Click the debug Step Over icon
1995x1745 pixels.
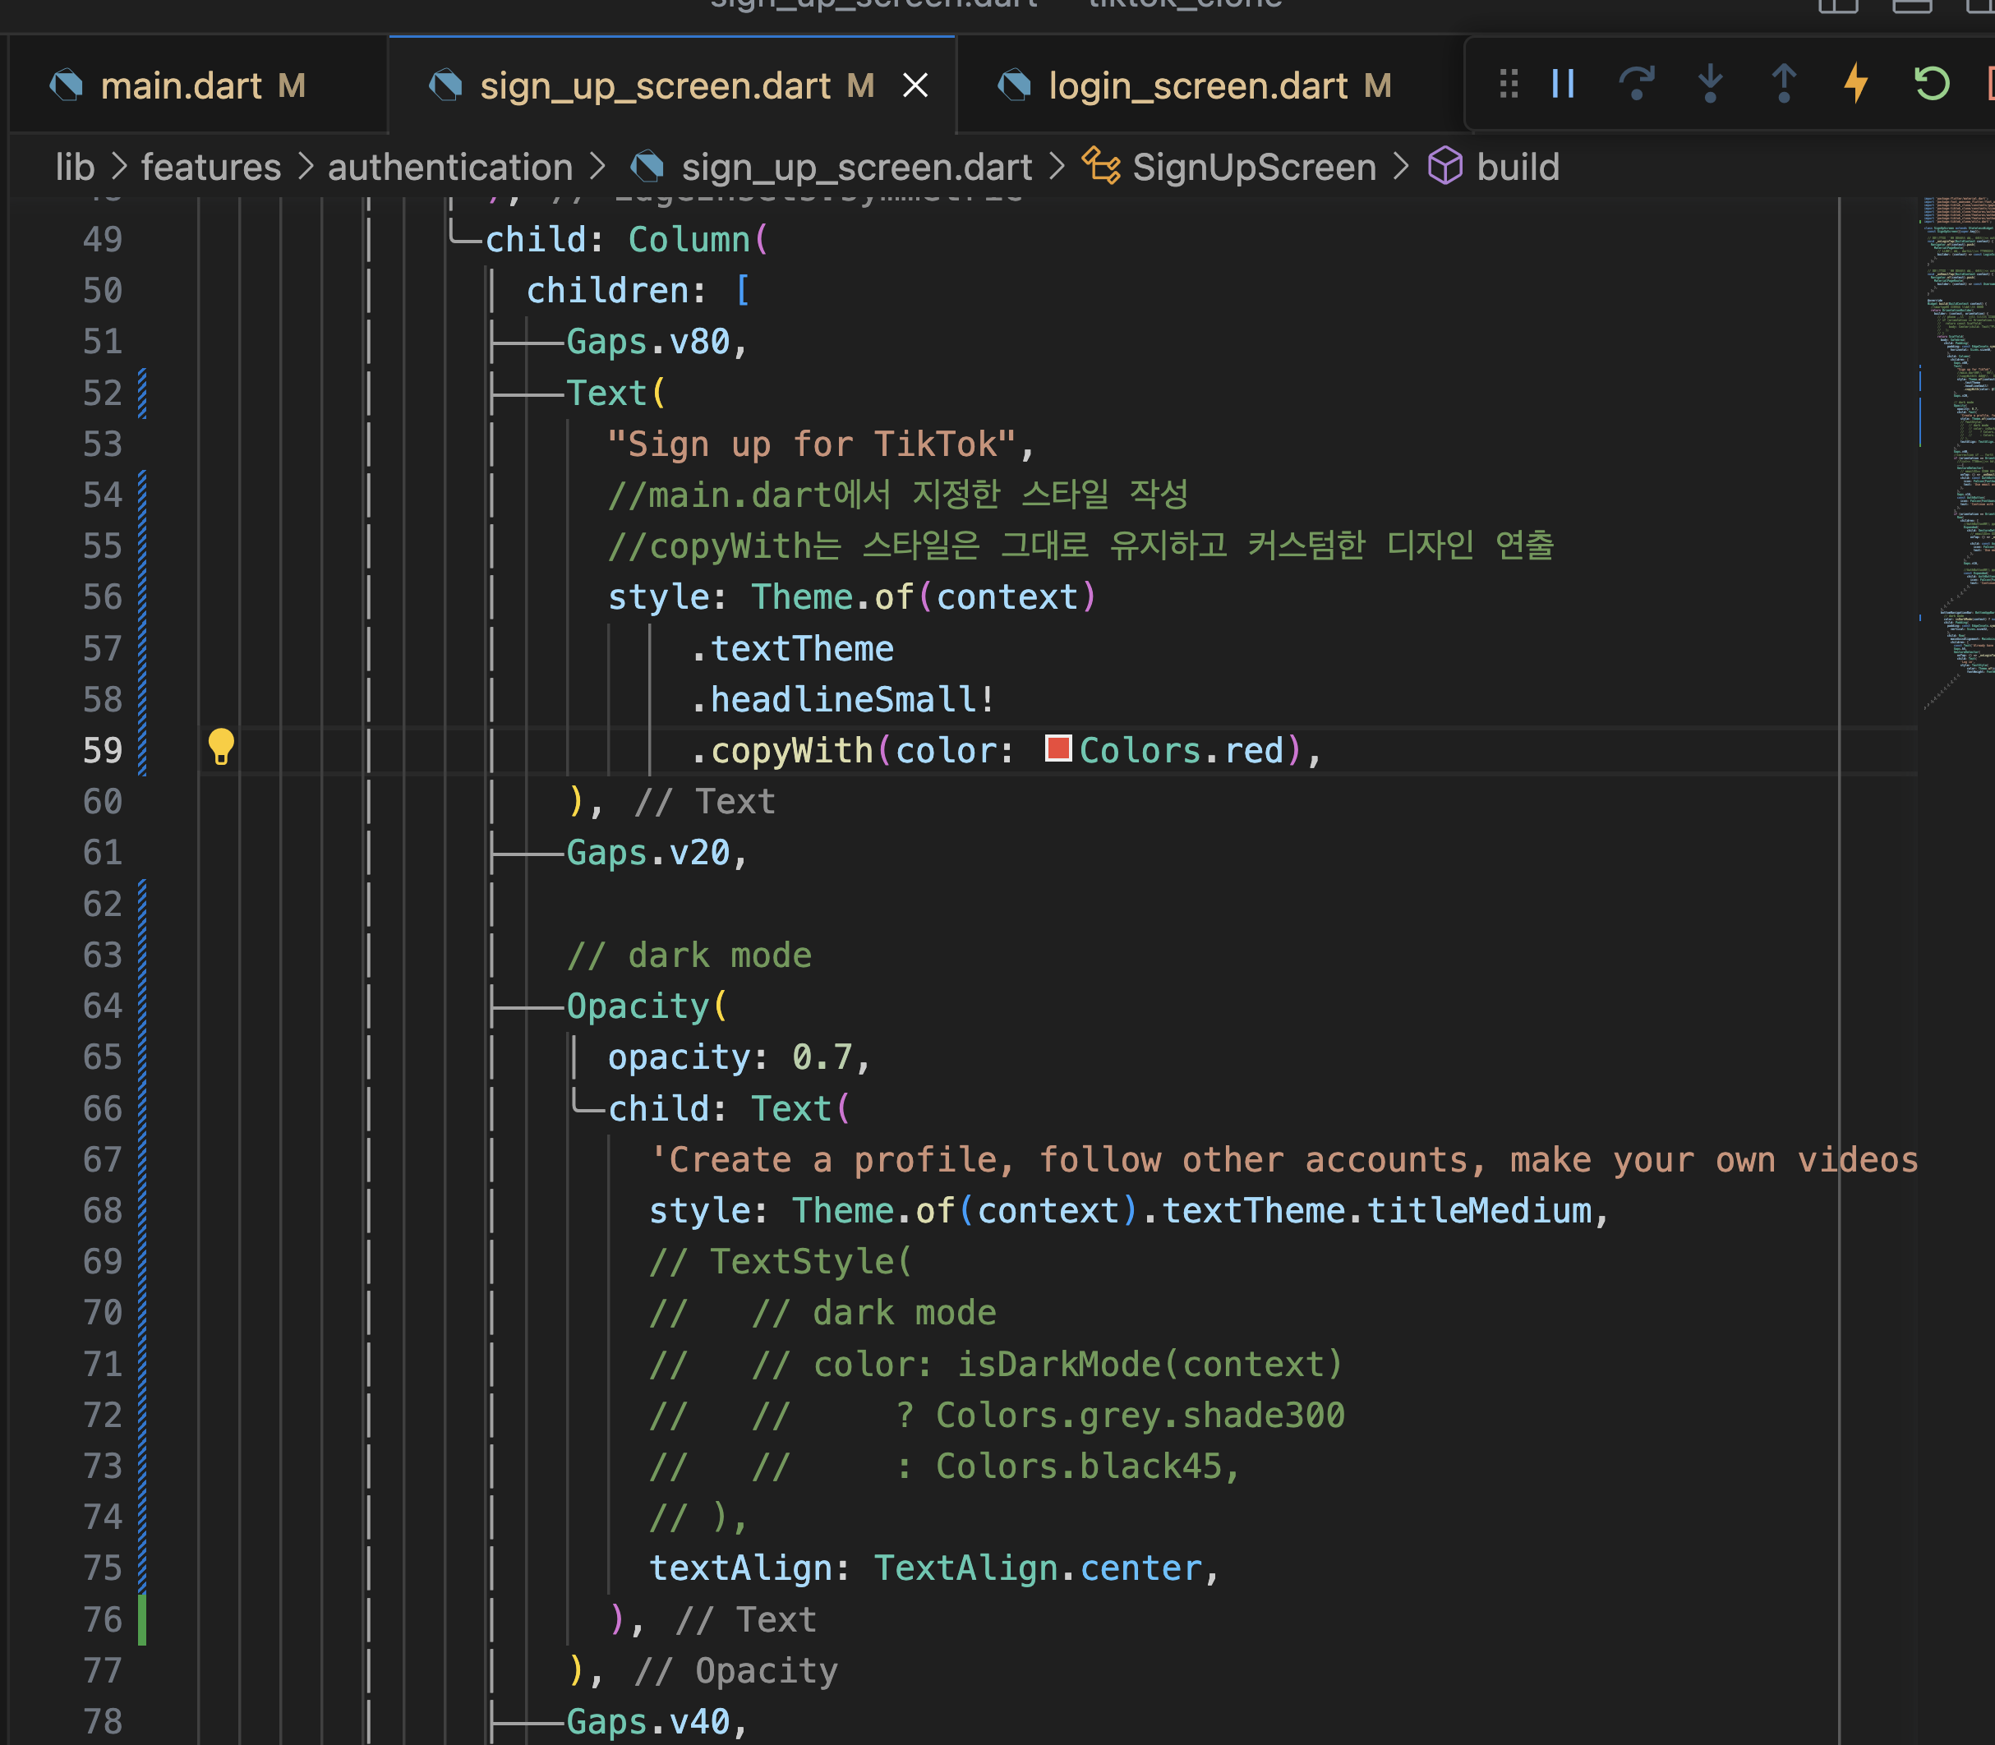click(x=1636, y=84)
